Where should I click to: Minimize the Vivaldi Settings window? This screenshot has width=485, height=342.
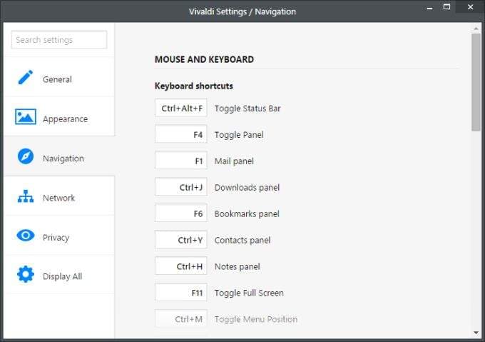429,7
